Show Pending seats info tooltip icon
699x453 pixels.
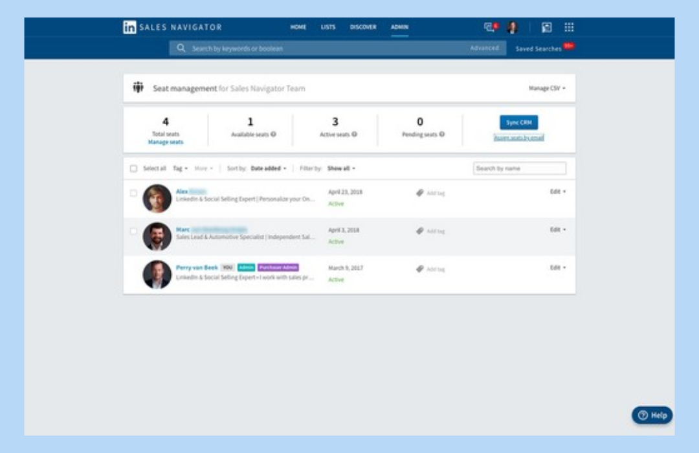pos(442,134)
